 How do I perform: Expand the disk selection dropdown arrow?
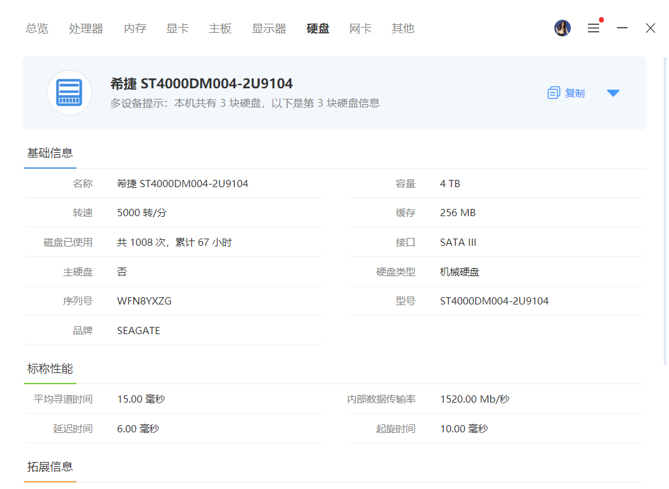pos(613,93)
